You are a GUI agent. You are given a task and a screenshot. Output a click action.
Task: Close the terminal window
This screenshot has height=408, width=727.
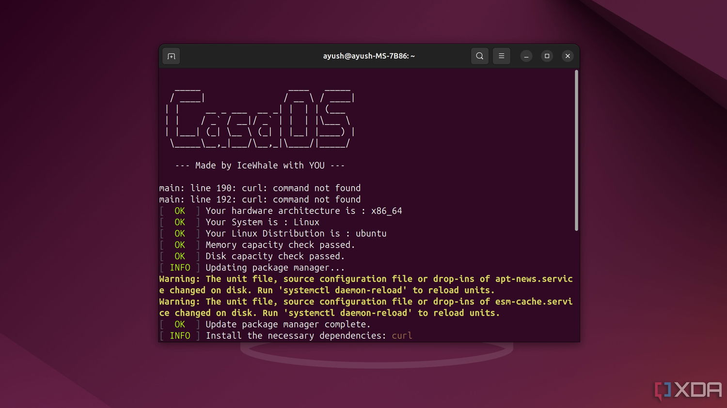click(568, 56)
